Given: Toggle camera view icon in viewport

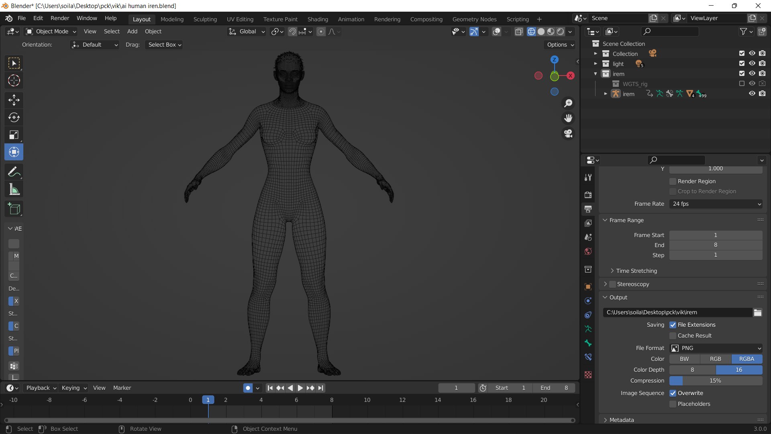Looking at the screenshot, I should point(568,133).
